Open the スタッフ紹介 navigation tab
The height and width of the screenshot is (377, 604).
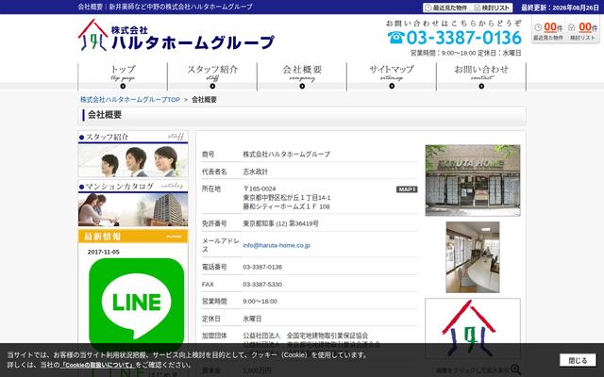tap(212, 75)
